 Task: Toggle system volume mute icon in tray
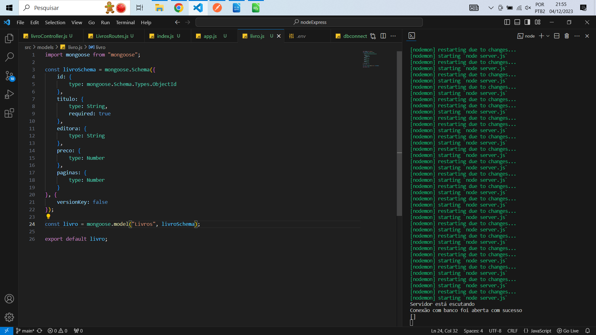click(x=528, y=8)
